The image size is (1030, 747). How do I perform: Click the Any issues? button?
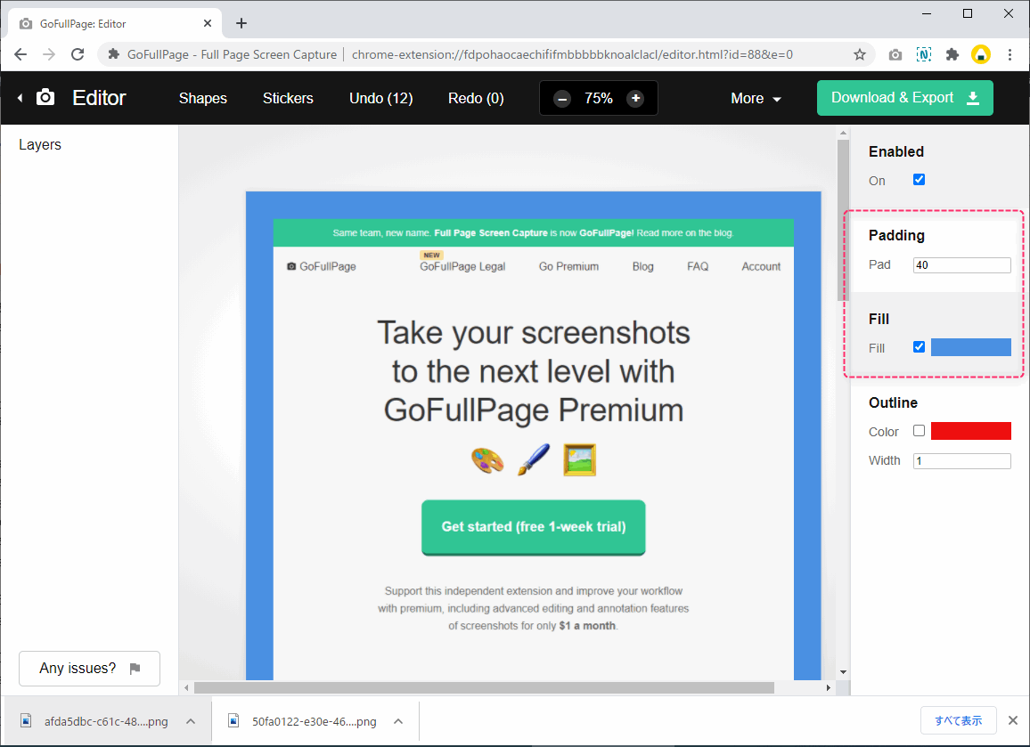point(89,669)
